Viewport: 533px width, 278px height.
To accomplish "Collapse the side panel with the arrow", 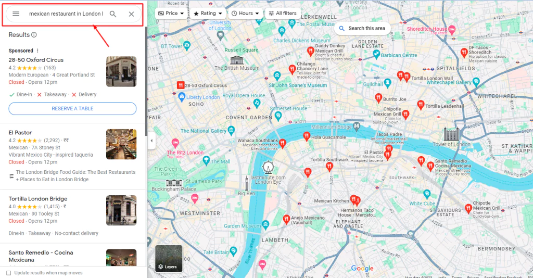I will [x=151, y=141].
